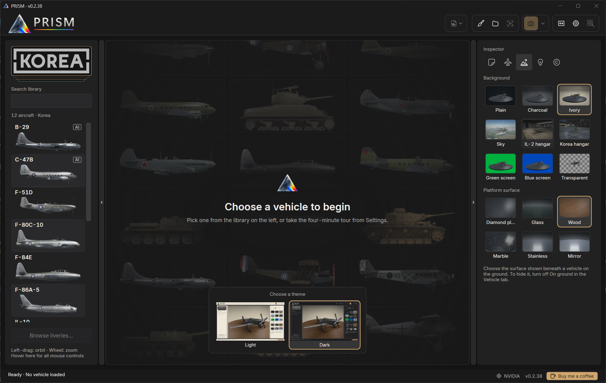
Task: Open the lightbulb lighting tab in Inspector
Action: click(540, 62)
